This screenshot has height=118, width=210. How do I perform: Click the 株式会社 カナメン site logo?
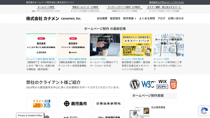[x=54, y=18]
